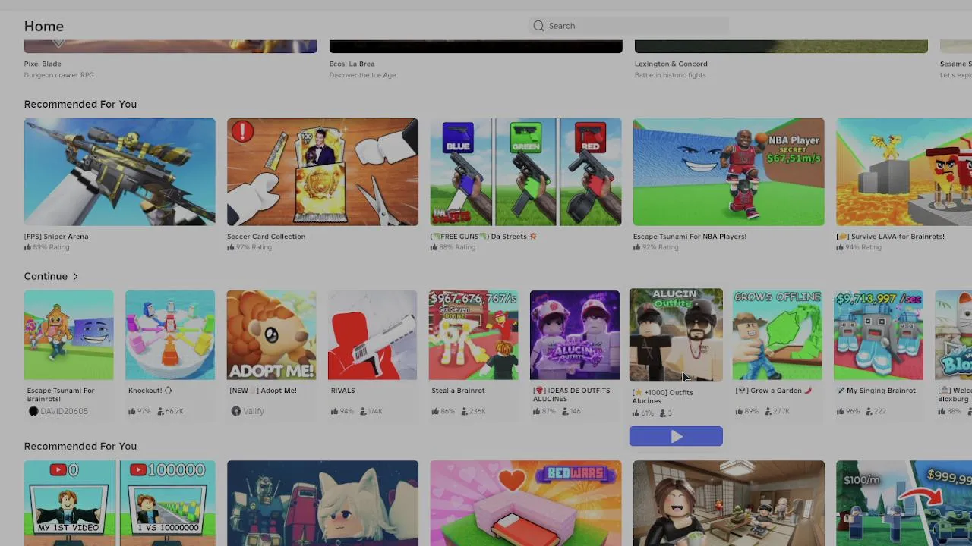
Task: Click 87% rating icon under IDEAS DE OUTFITS
Action: click(537, 411)
